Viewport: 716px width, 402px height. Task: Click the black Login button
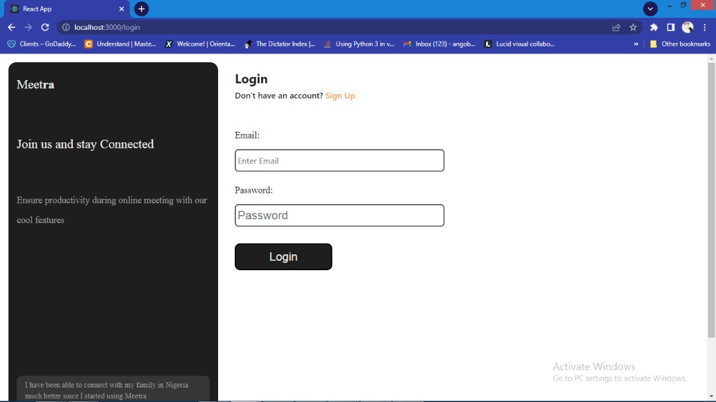[283, 256]
